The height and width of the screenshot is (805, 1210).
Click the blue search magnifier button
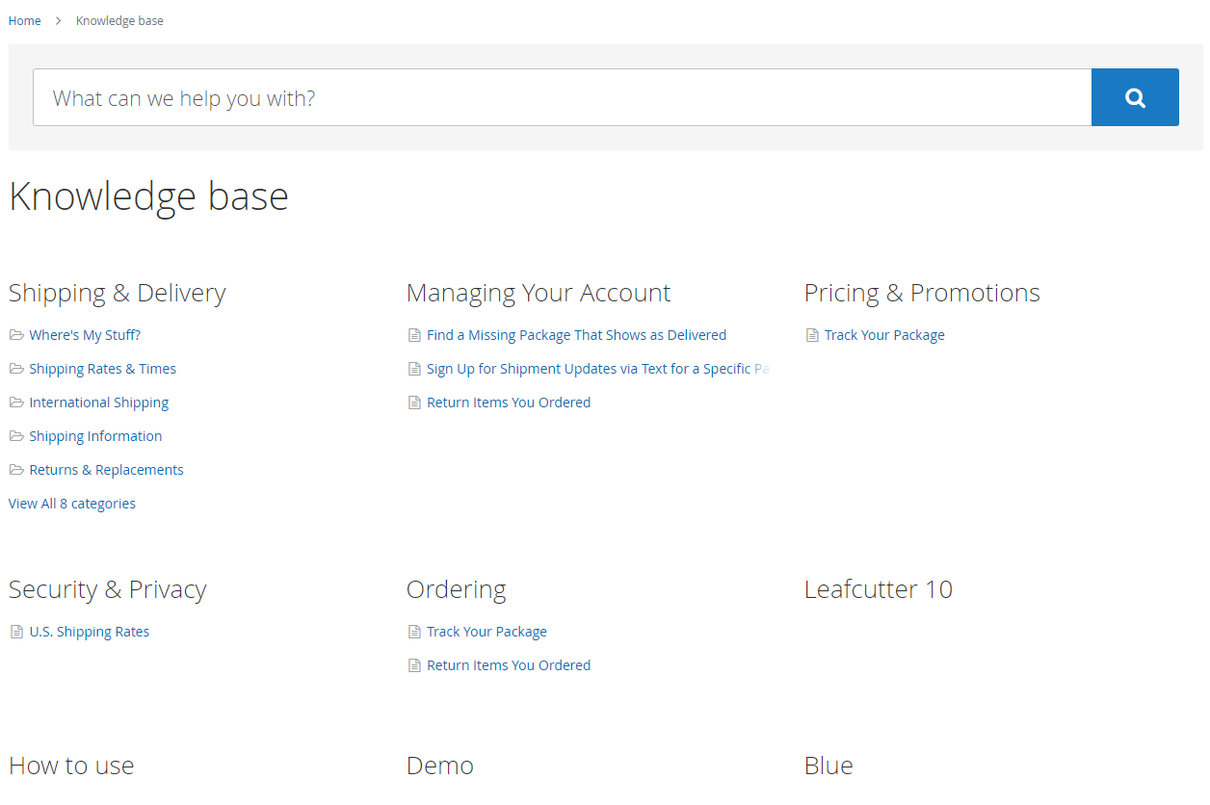coord(1135,97)
